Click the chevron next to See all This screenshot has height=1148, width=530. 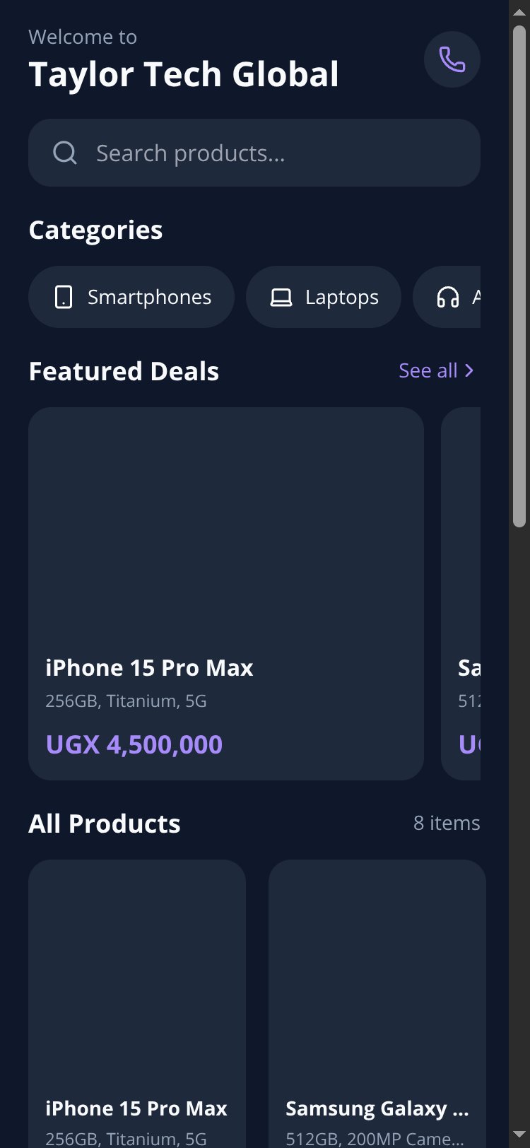coord(469,370)
